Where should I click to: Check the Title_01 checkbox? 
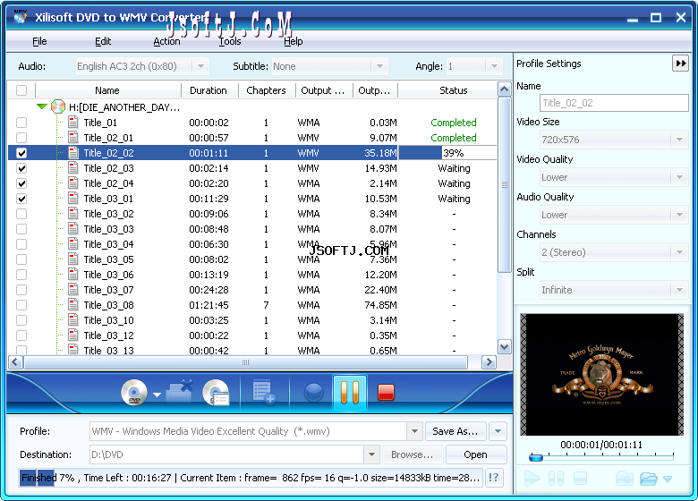click(x=21, y=123)
